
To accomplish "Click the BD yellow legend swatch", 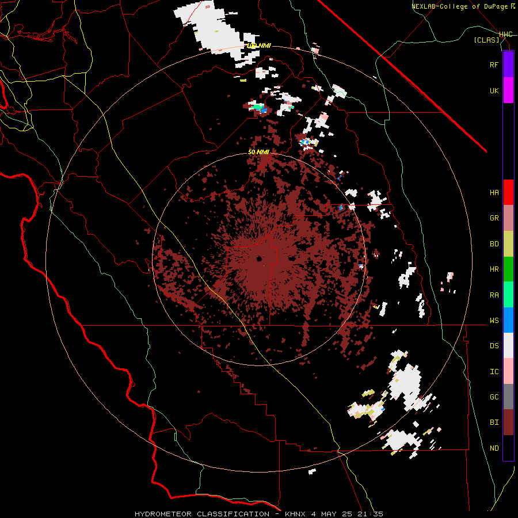I will coord(508,244).
